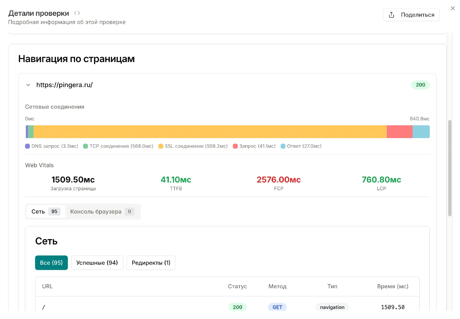The height and width of the screenshot is (319, 460).
Task: Click the yellow SSL segment in timing bar
Action: pos(210,132)
